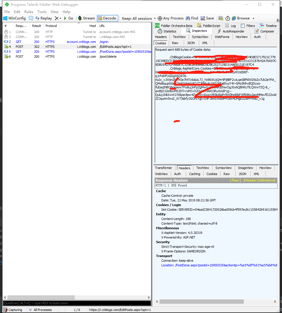Toggle the Decode option
This screenshot has width=282, height=313.
click(x=107, y=18)
